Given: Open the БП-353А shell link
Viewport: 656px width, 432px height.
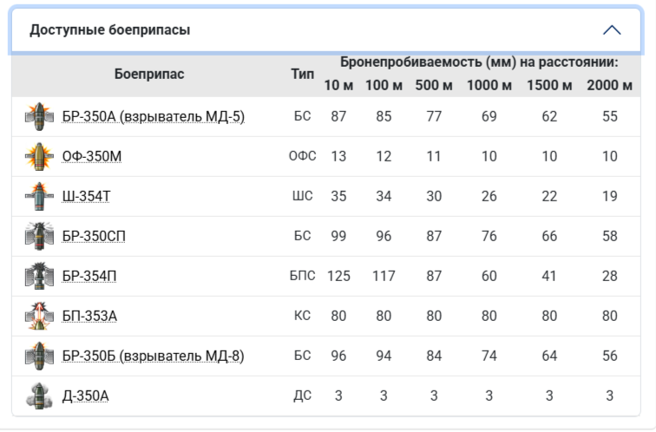Looking at the screenshot, I should point(89,317).
